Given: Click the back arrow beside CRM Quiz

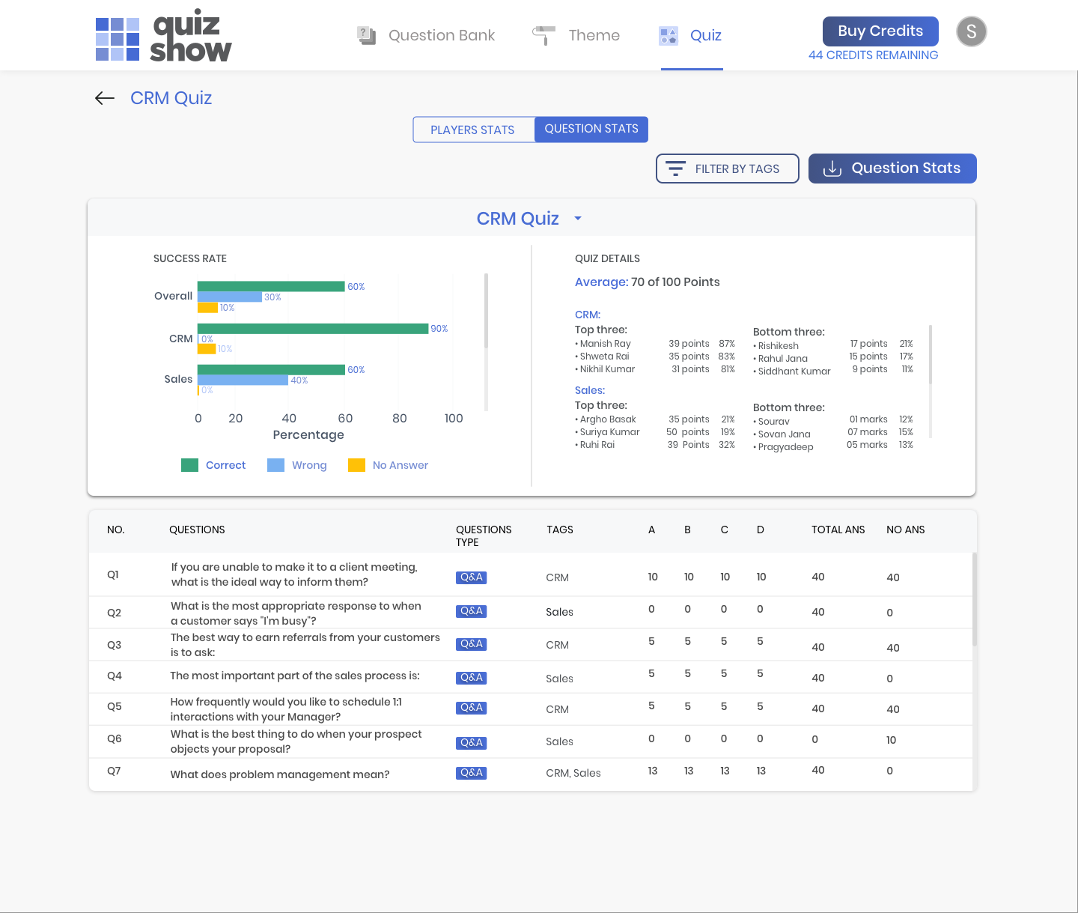Looking at the screenshot, I should point(104,97).
